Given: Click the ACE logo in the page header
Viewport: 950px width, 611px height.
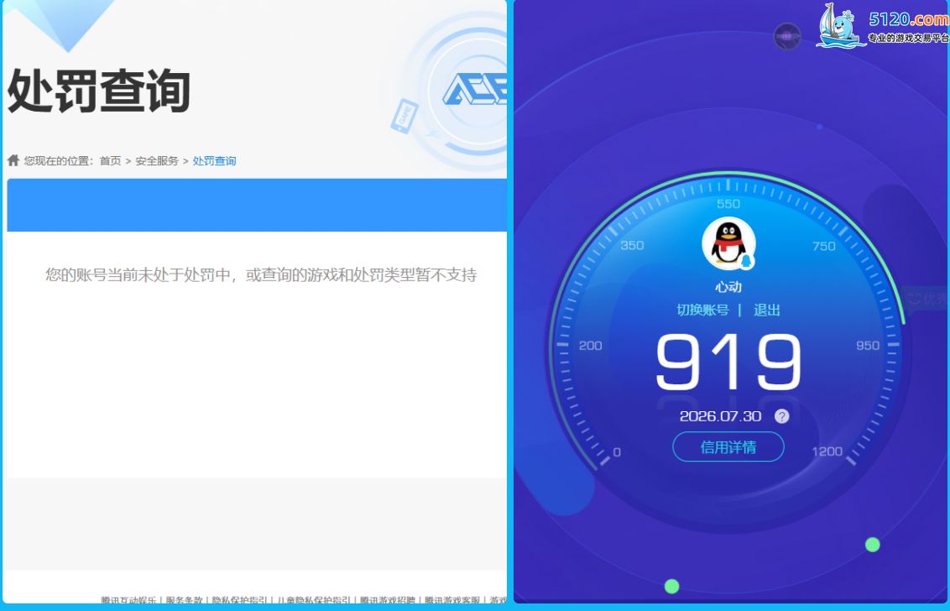Looking at the screenshot, I should (474, 89).
